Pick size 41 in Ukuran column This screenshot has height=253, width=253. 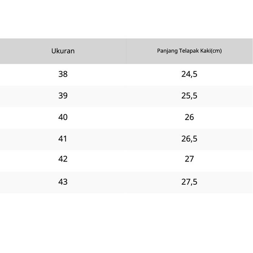point(63,138)
